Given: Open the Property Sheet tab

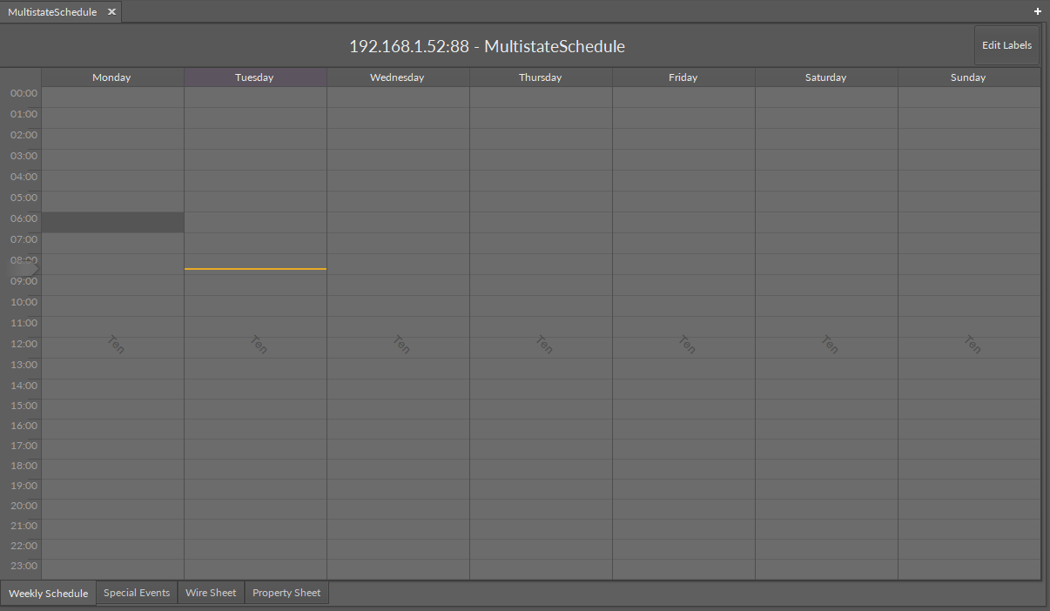Looking at the screenshot, I should (x=286, y=593).
